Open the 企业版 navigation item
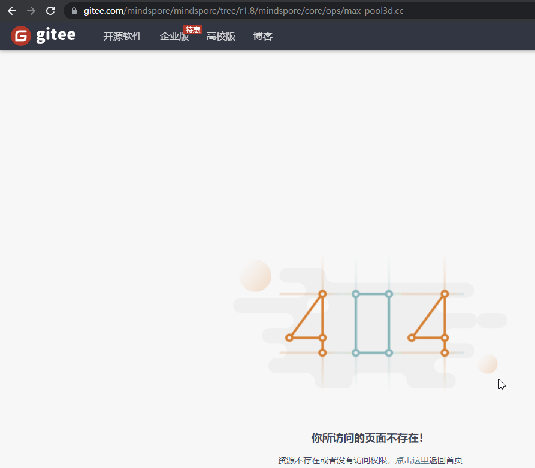This screenshot has width=535, height=468. pos(174,37)
